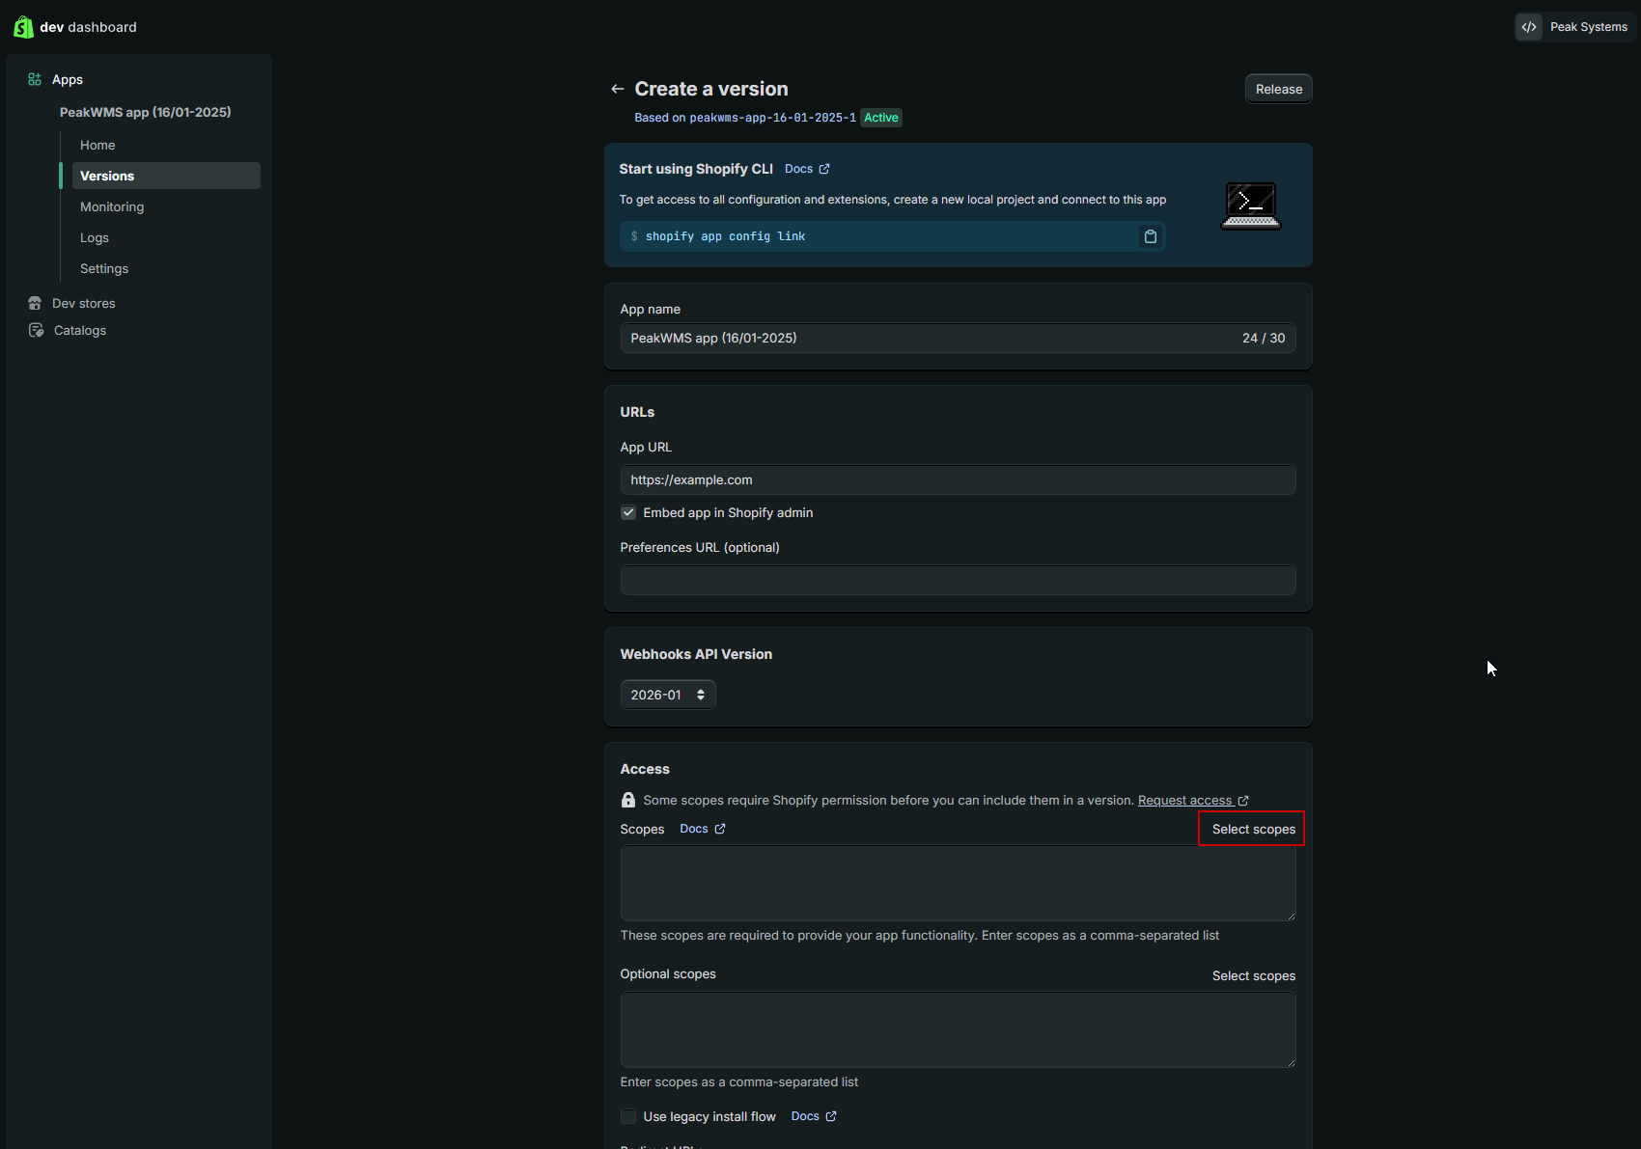Viewport: 1641px width, 1149px height.
Task: Click the Active status badge
Action: (881, 118)
